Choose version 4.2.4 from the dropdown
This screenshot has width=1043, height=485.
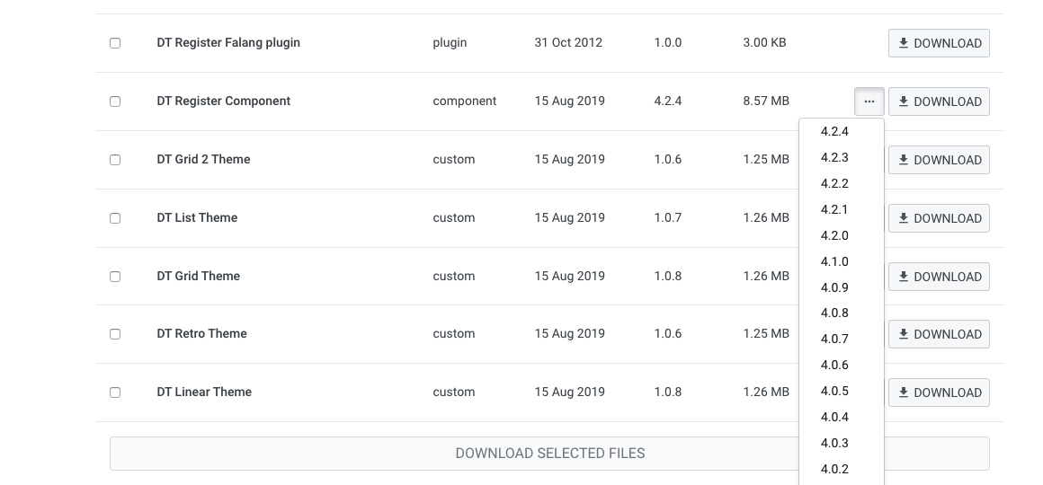[834, 132]
